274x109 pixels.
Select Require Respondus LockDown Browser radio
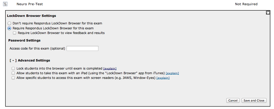tap(9, 28)
